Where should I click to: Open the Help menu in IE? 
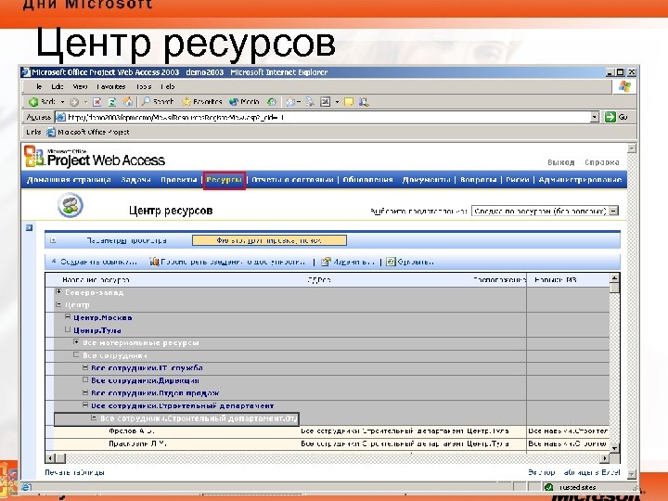168,86
